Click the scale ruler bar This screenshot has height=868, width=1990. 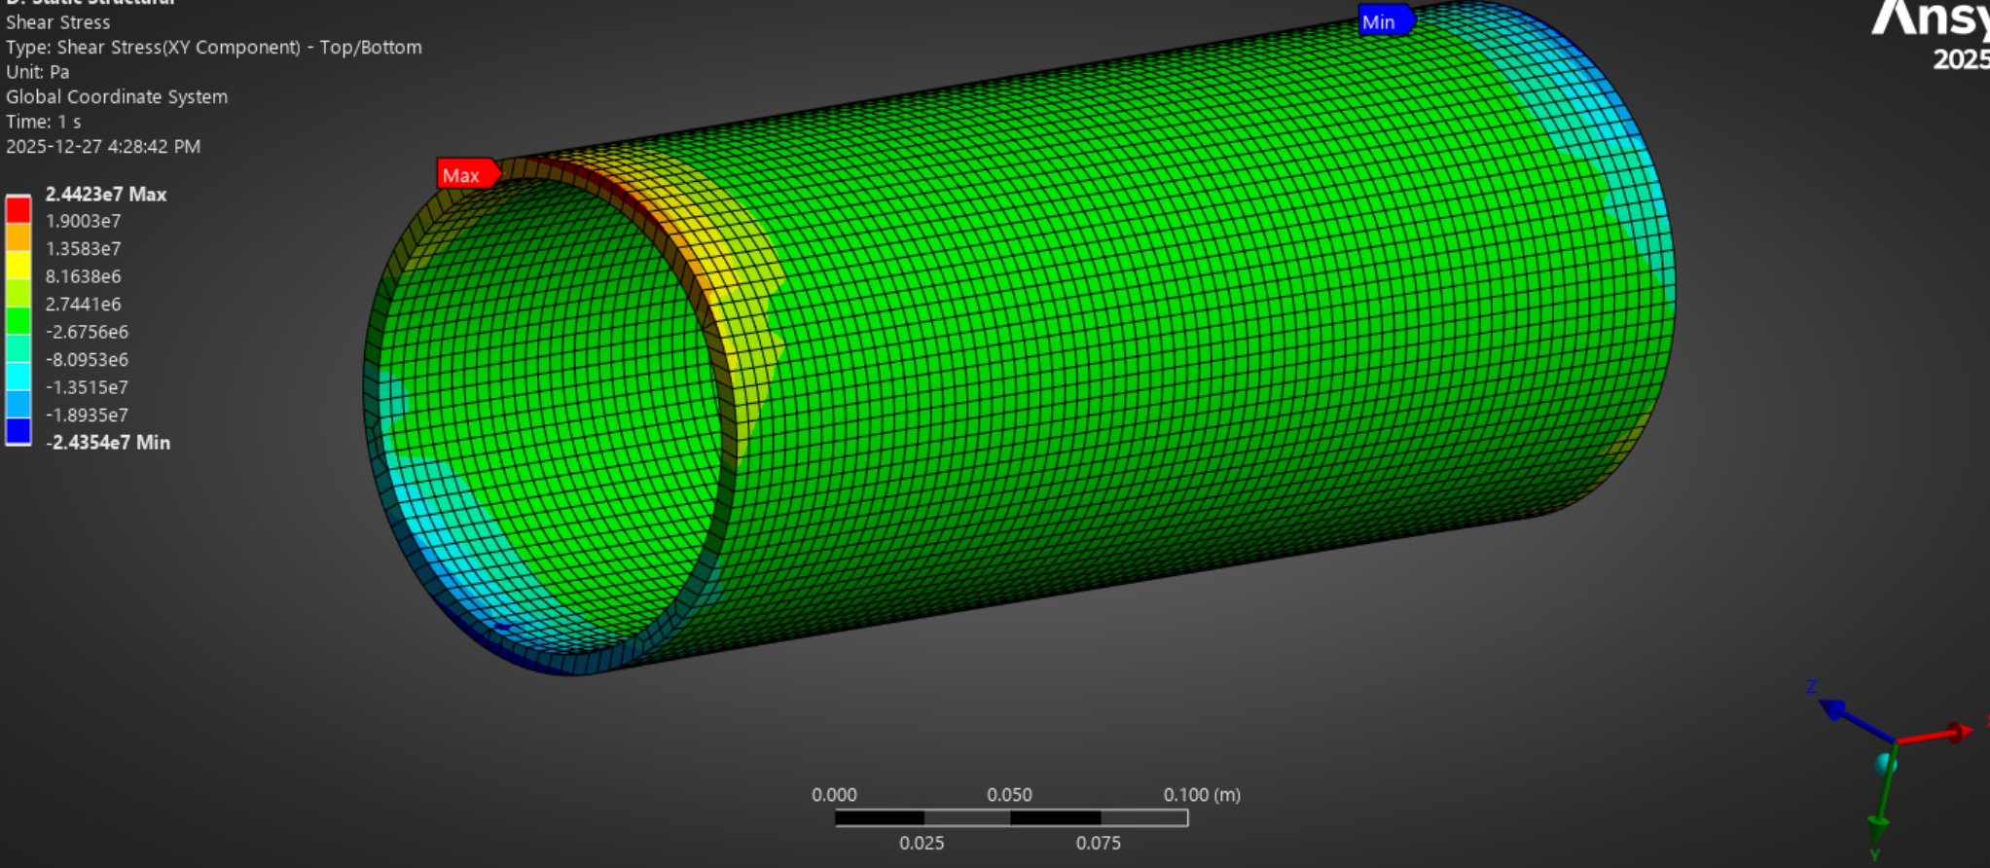(x=1011, y=818)
